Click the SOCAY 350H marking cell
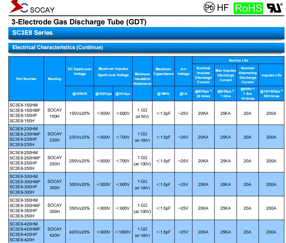The height and width of the screenshot is (243, 286). tap(55, 208)
